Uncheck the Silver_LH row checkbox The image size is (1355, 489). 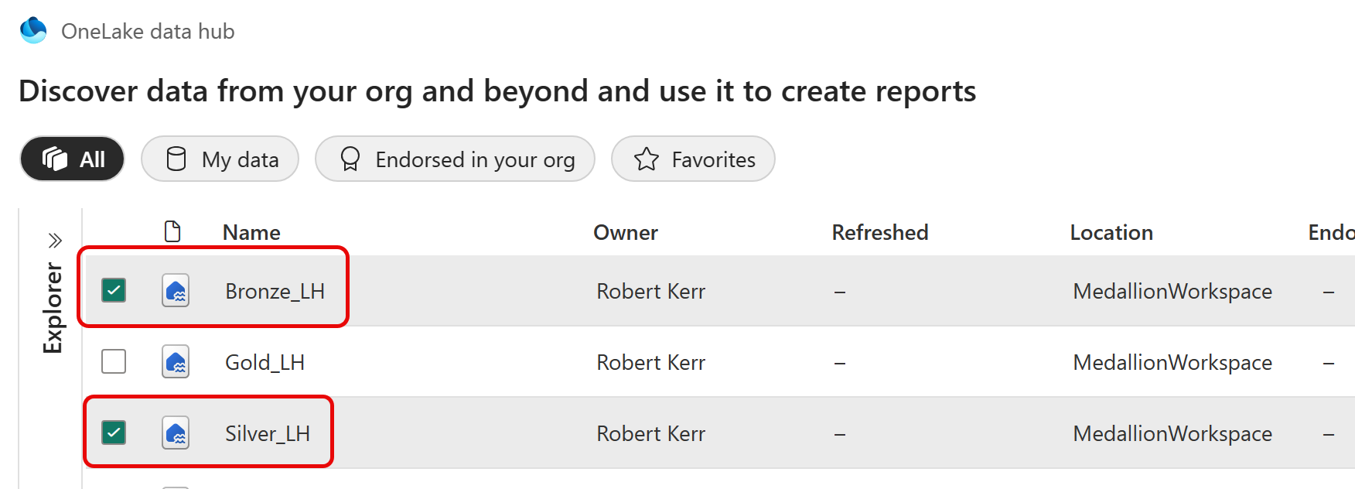(114, 433)
